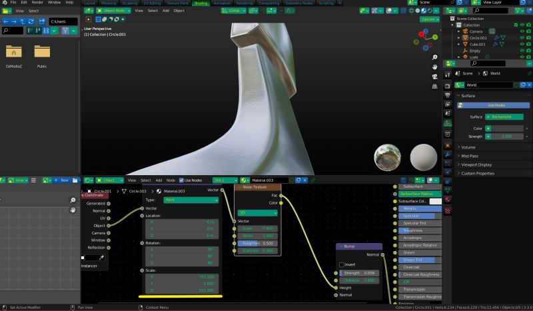Click the viewport zoom magnifier icon
The width and height of the screenshot is (533, 311).
(434, 57)
